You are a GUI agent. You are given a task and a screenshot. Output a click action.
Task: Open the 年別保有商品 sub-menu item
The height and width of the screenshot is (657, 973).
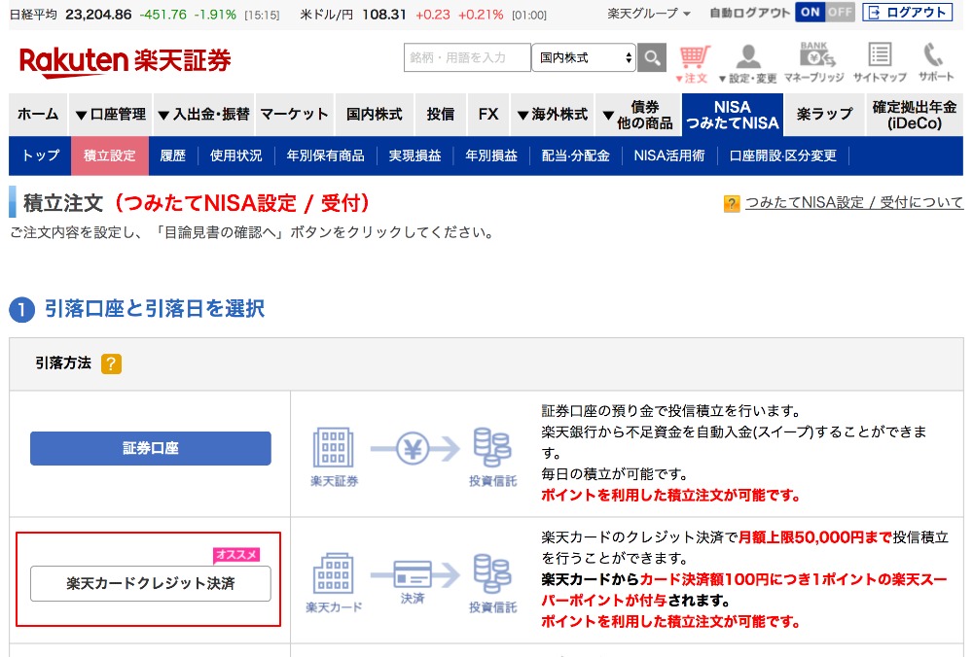(x=325, y=156)
